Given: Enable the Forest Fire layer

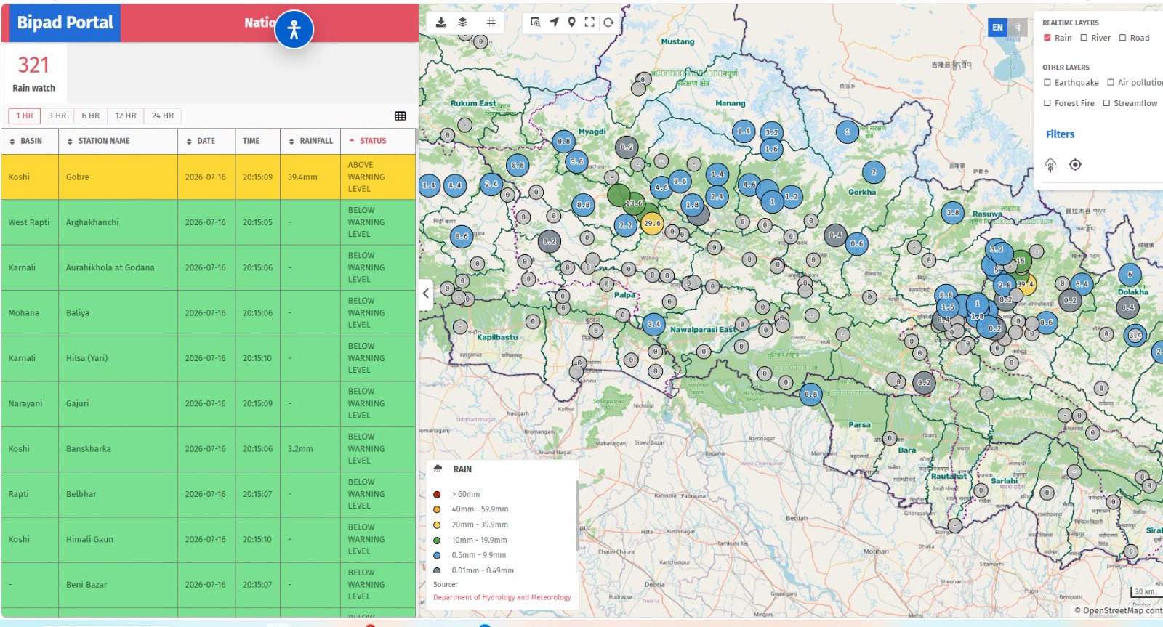Looking at the screenshot, I should coord(1047,103).
